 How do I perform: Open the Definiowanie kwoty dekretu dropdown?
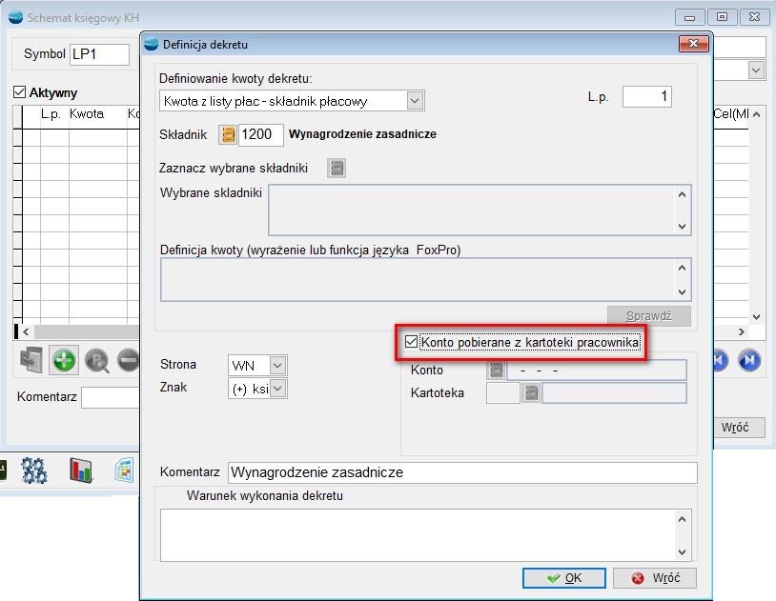tap(415, 101)
